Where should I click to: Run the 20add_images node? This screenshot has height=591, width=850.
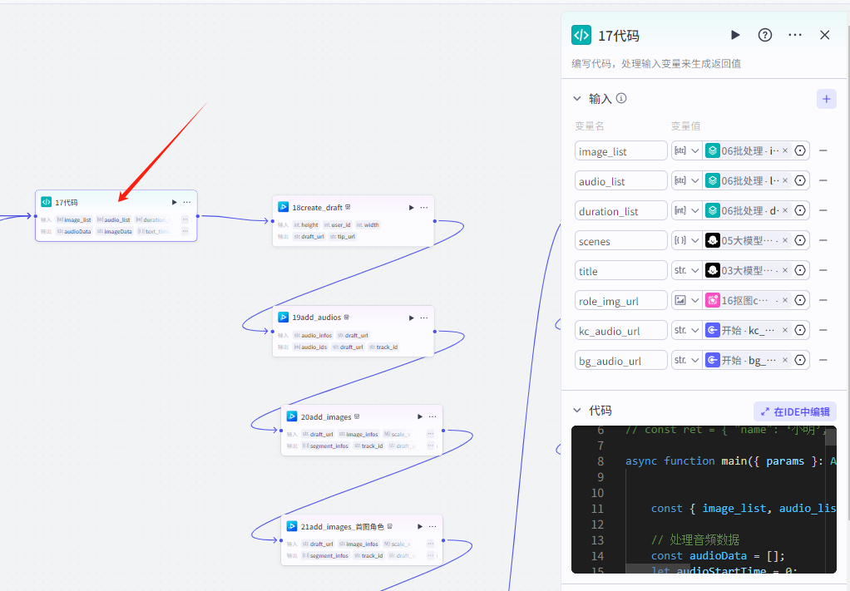click(x=419, y=416)
